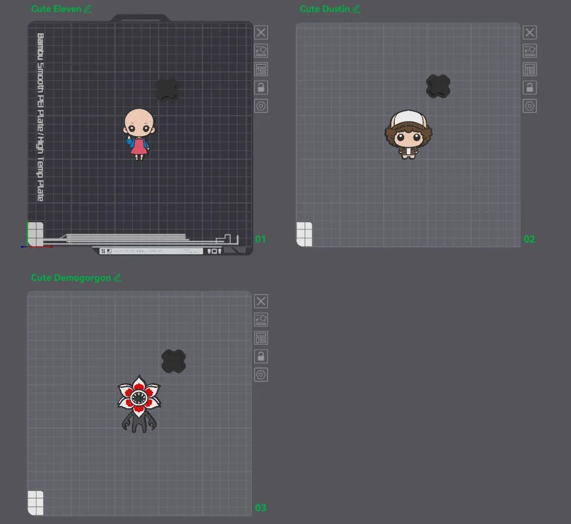This screenshot has width=571, height=524.
Task: Click plate number 02 label
Action: point(529,239)
